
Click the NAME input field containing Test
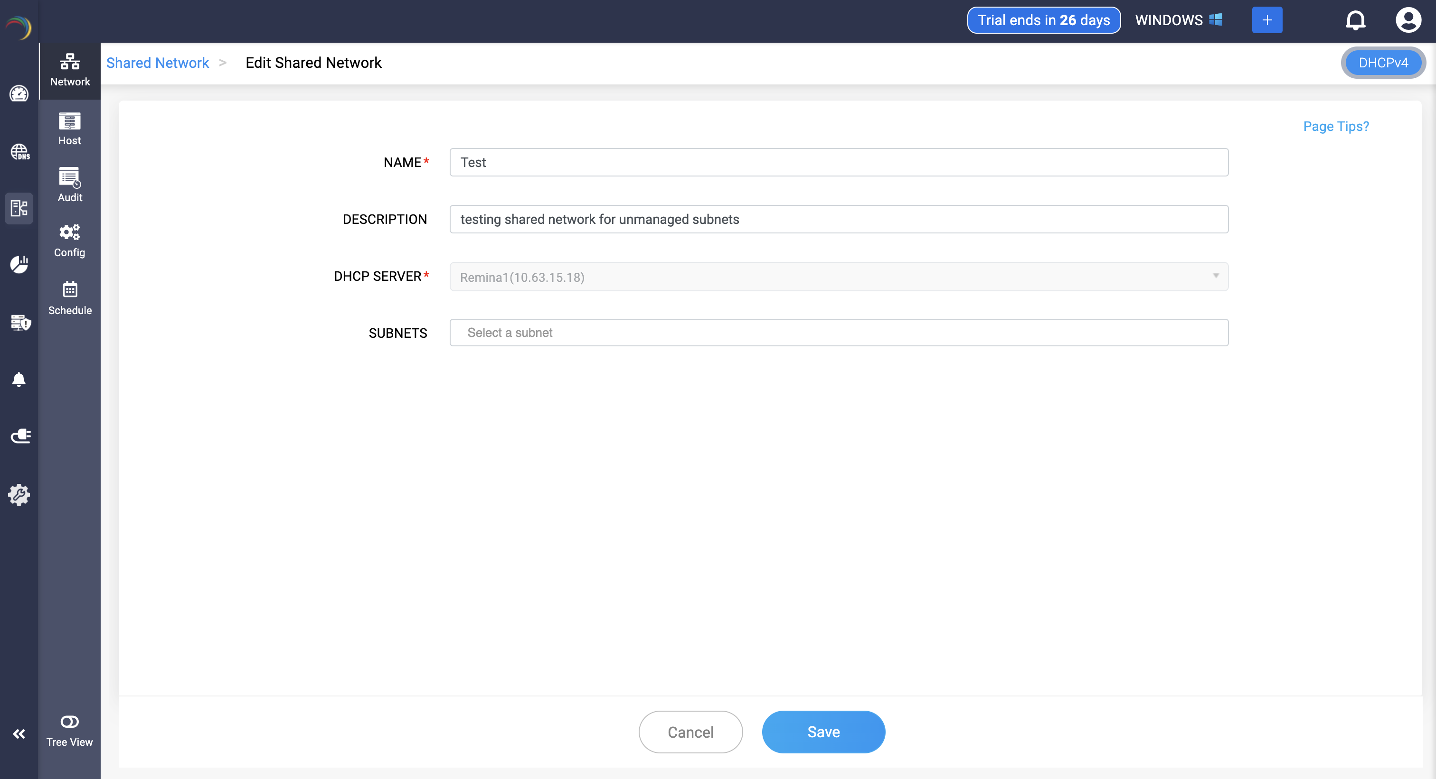839,163
